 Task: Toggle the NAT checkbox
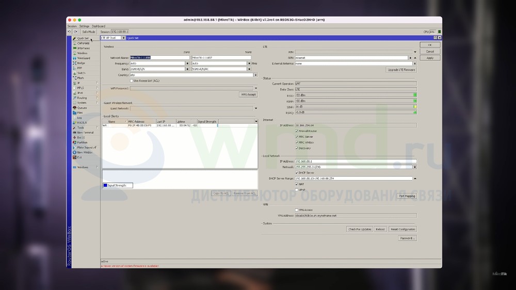297,184
